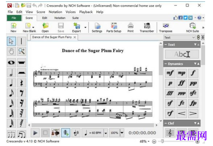Open the instrument selection icon

(x=56, y=133)
